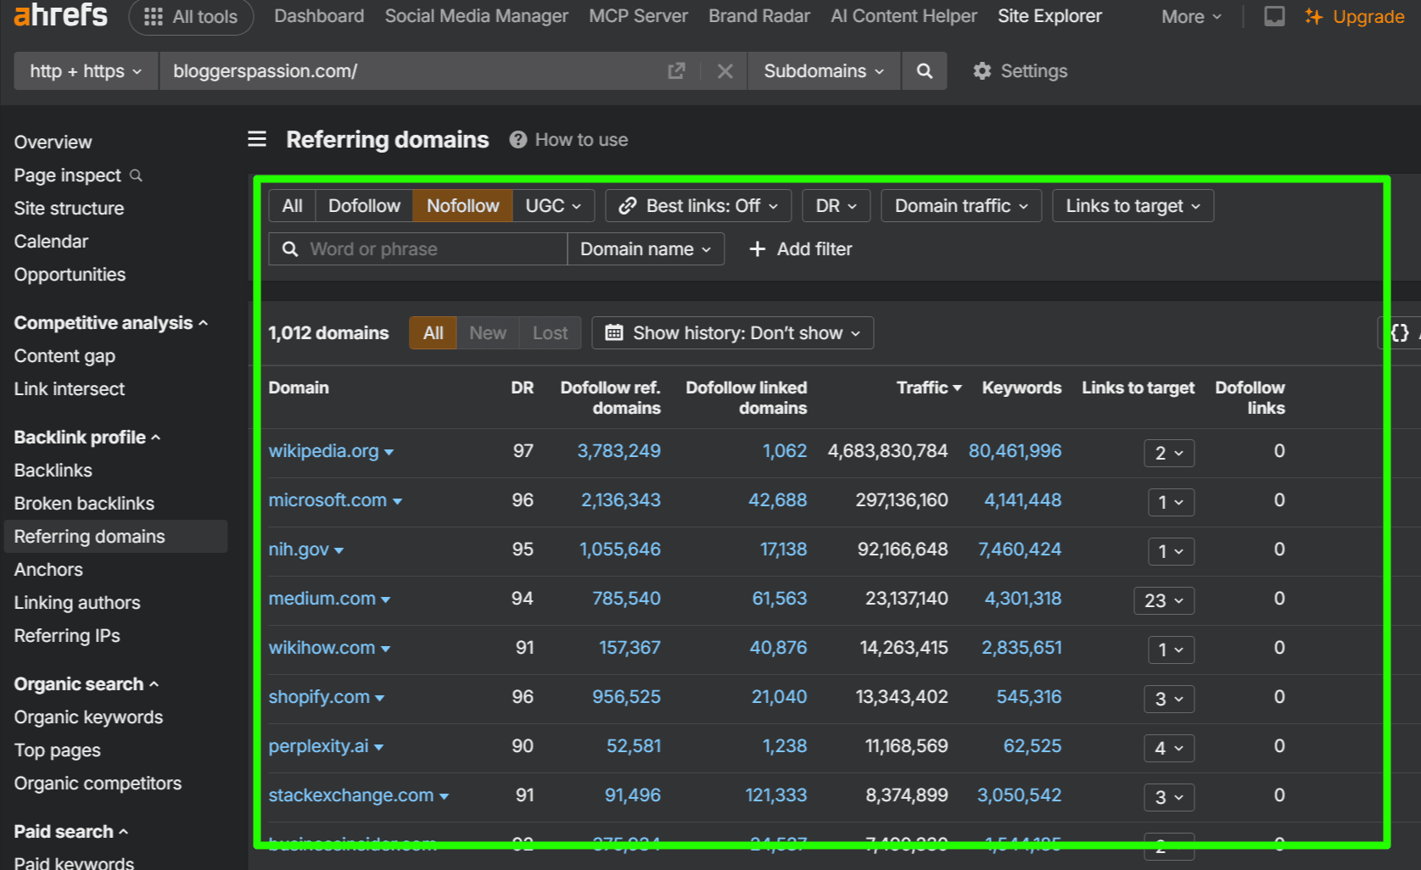1421x870 pixels.
Task: Clear the target URL with the X icon
Action: click(x=724, y=71)
